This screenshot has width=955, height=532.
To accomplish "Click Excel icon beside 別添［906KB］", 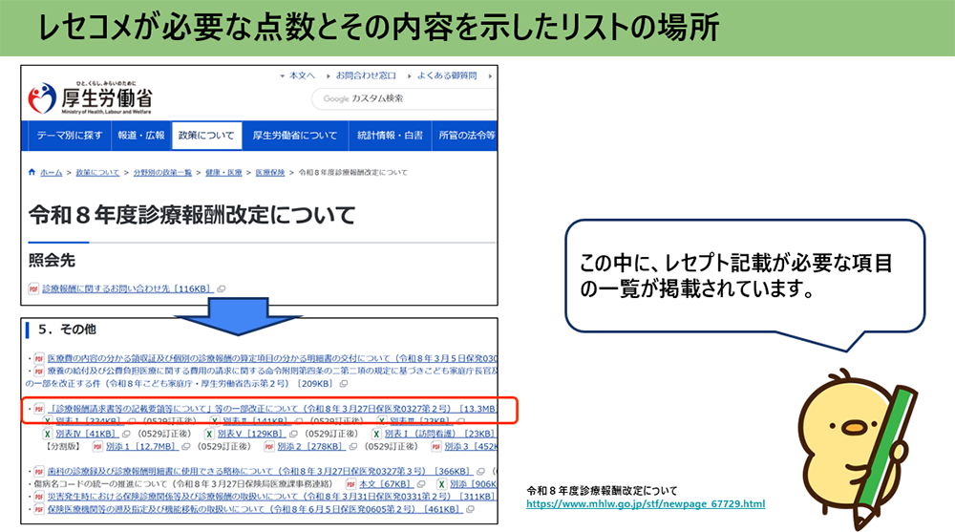I will pyautogui.click(x=441, y=484).
